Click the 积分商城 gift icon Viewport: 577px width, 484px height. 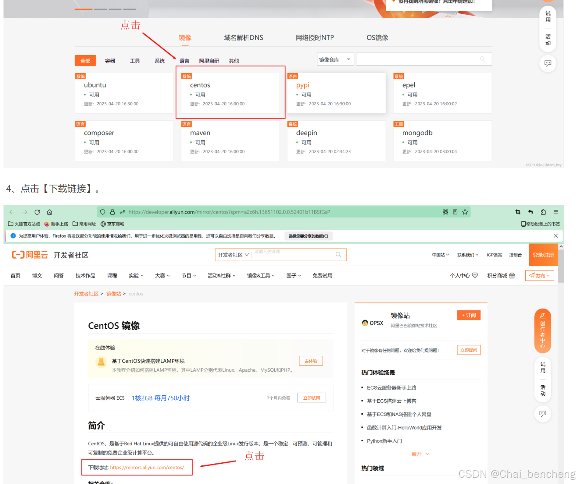[x=512, y=276]
